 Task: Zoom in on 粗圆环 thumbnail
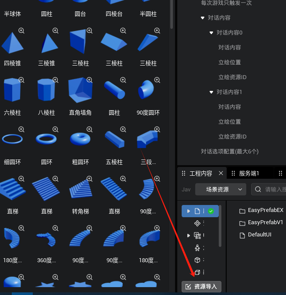point(90,129)
